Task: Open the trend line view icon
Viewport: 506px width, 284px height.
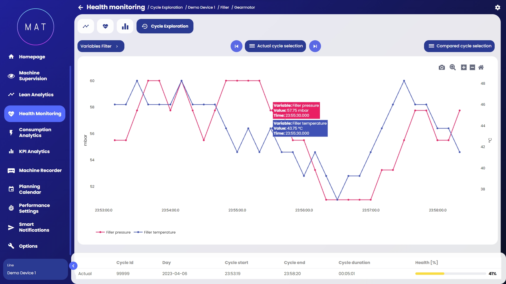Action: [x=86, y=26]
